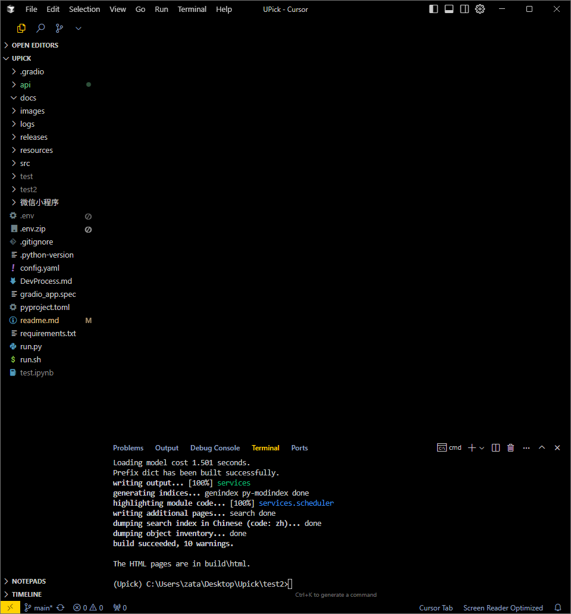The height and width of the screenshot is (614, 571).
Task: Expand the releases folder
Action: tap(48, 137)
